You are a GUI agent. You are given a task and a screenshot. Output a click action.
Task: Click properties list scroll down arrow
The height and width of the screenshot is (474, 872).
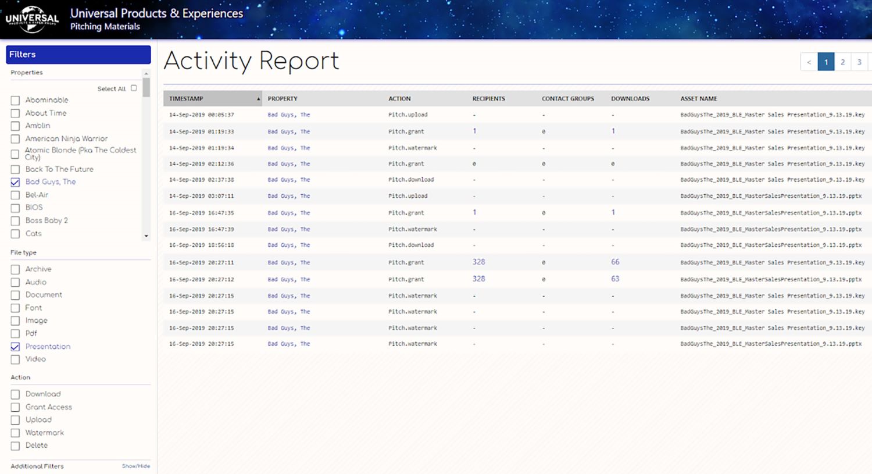[x=146, y=236]
